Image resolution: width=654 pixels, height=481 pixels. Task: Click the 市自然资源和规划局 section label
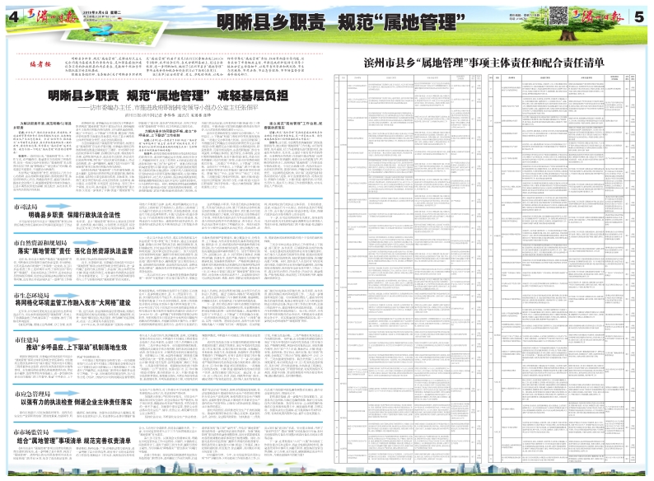40,243
